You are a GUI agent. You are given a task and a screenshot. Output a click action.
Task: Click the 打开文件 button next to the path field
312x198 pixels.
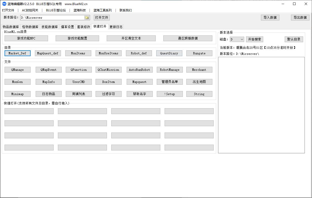(x=102, y=17)
